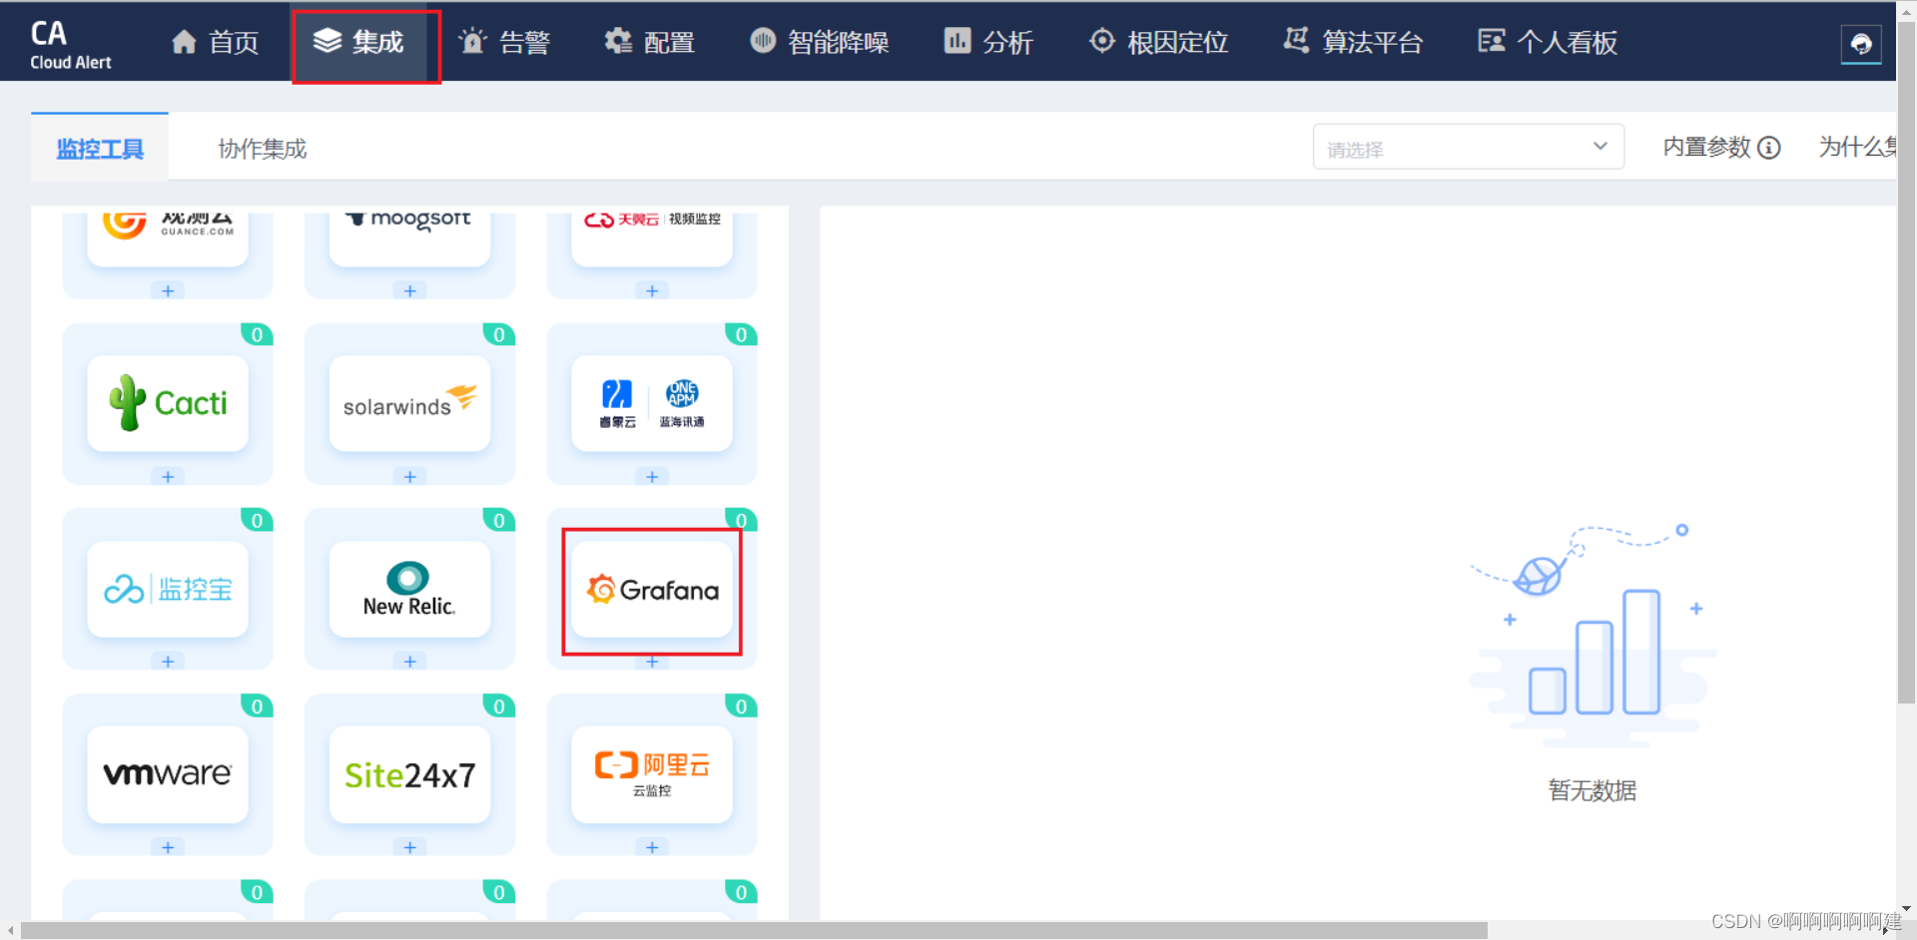Select the OneAPM 蓝海讯通 integration card

[652, 403]
